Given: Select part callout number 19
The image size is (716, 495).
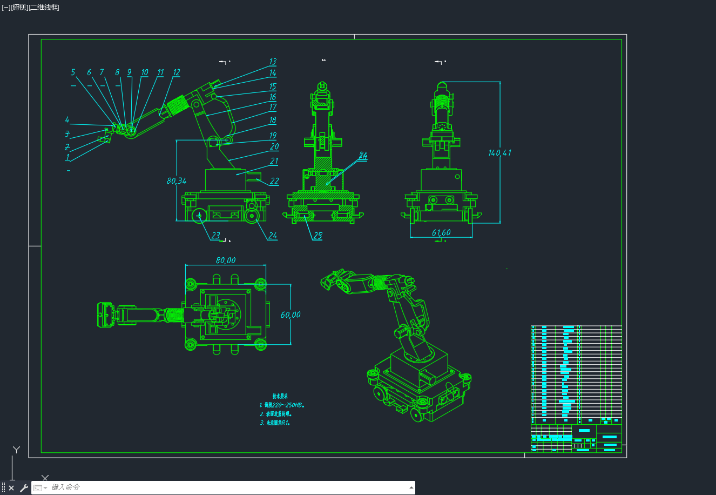Looking at the screenshot, I should coord(273,136).
